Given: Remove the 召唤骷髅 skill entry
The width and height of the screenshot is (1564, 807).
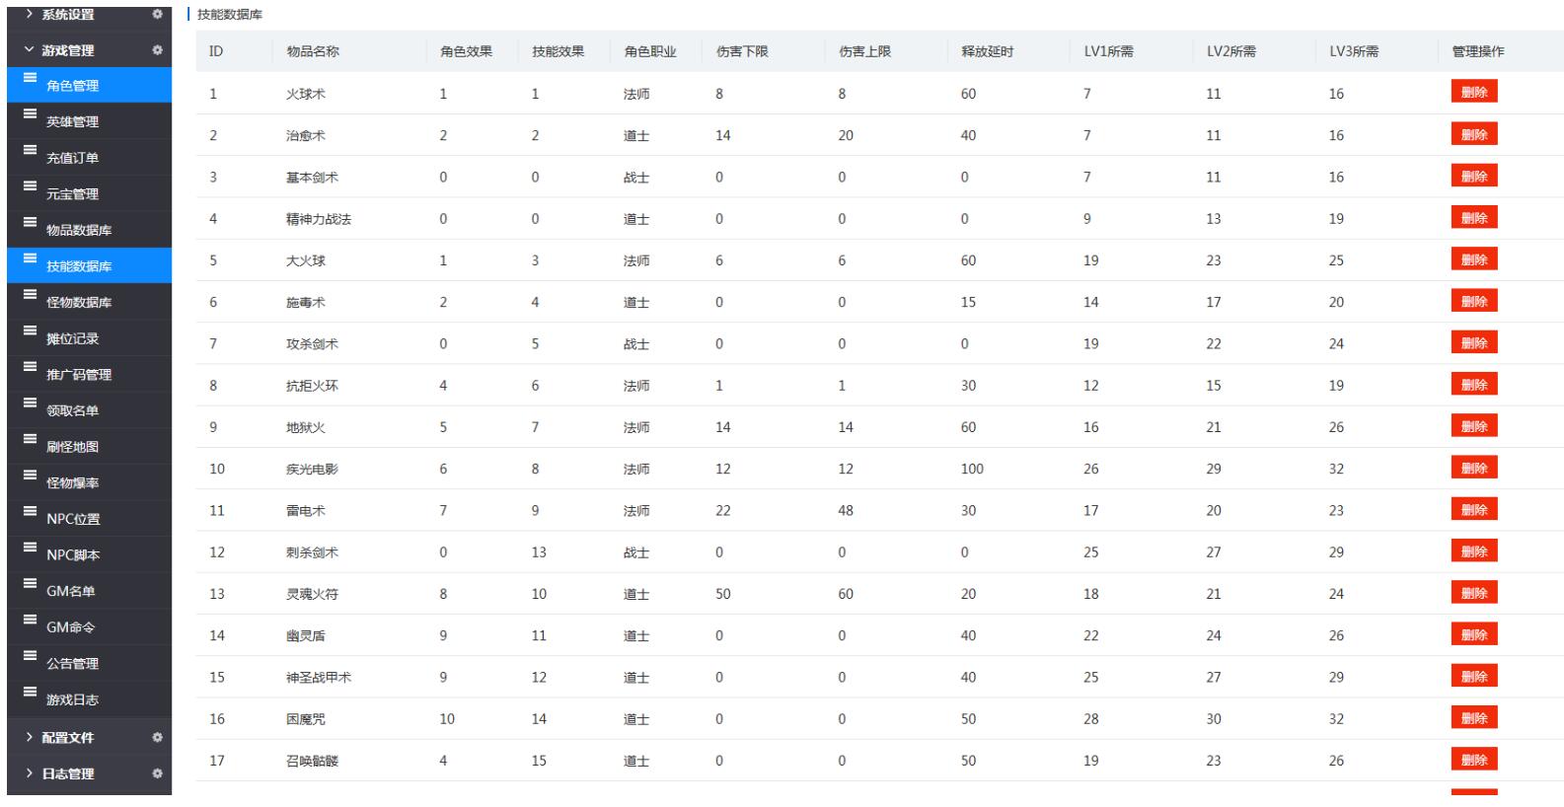Looking at the screenshot, I should (x=1473, y=760).
